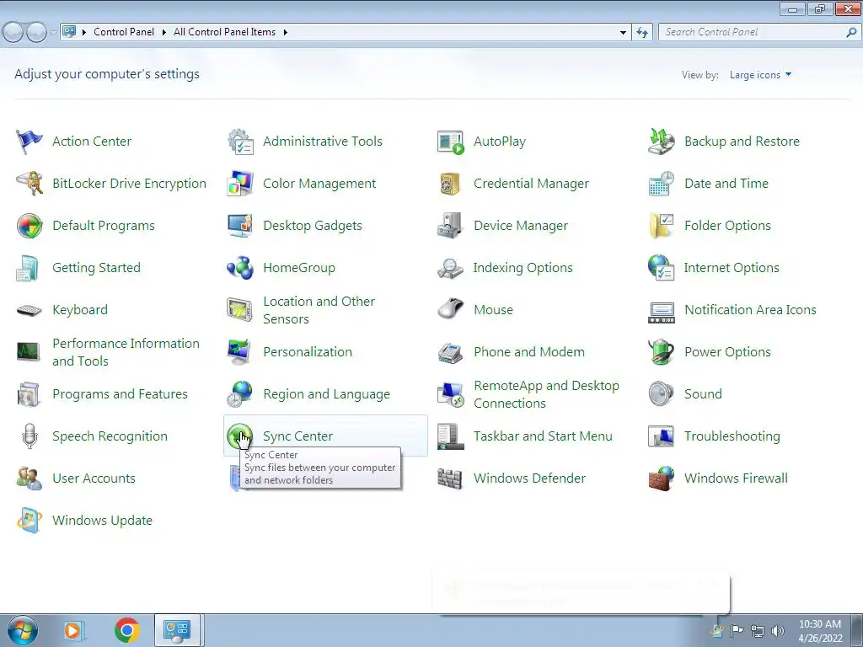Image resolution: width=863 pixels, height=647 pixels.
Task: Click the Windows Defender wall icon
Action: tap(451, 479)
